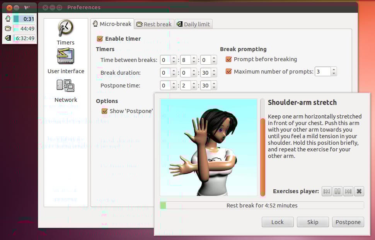Switch to the Rest break tab
This screenshot has width=375, height=240.
[x=154, y=24]
